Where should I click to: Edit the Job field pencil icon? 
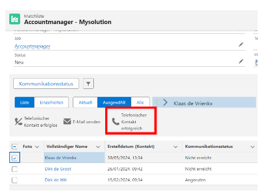(x=241, y=45)
